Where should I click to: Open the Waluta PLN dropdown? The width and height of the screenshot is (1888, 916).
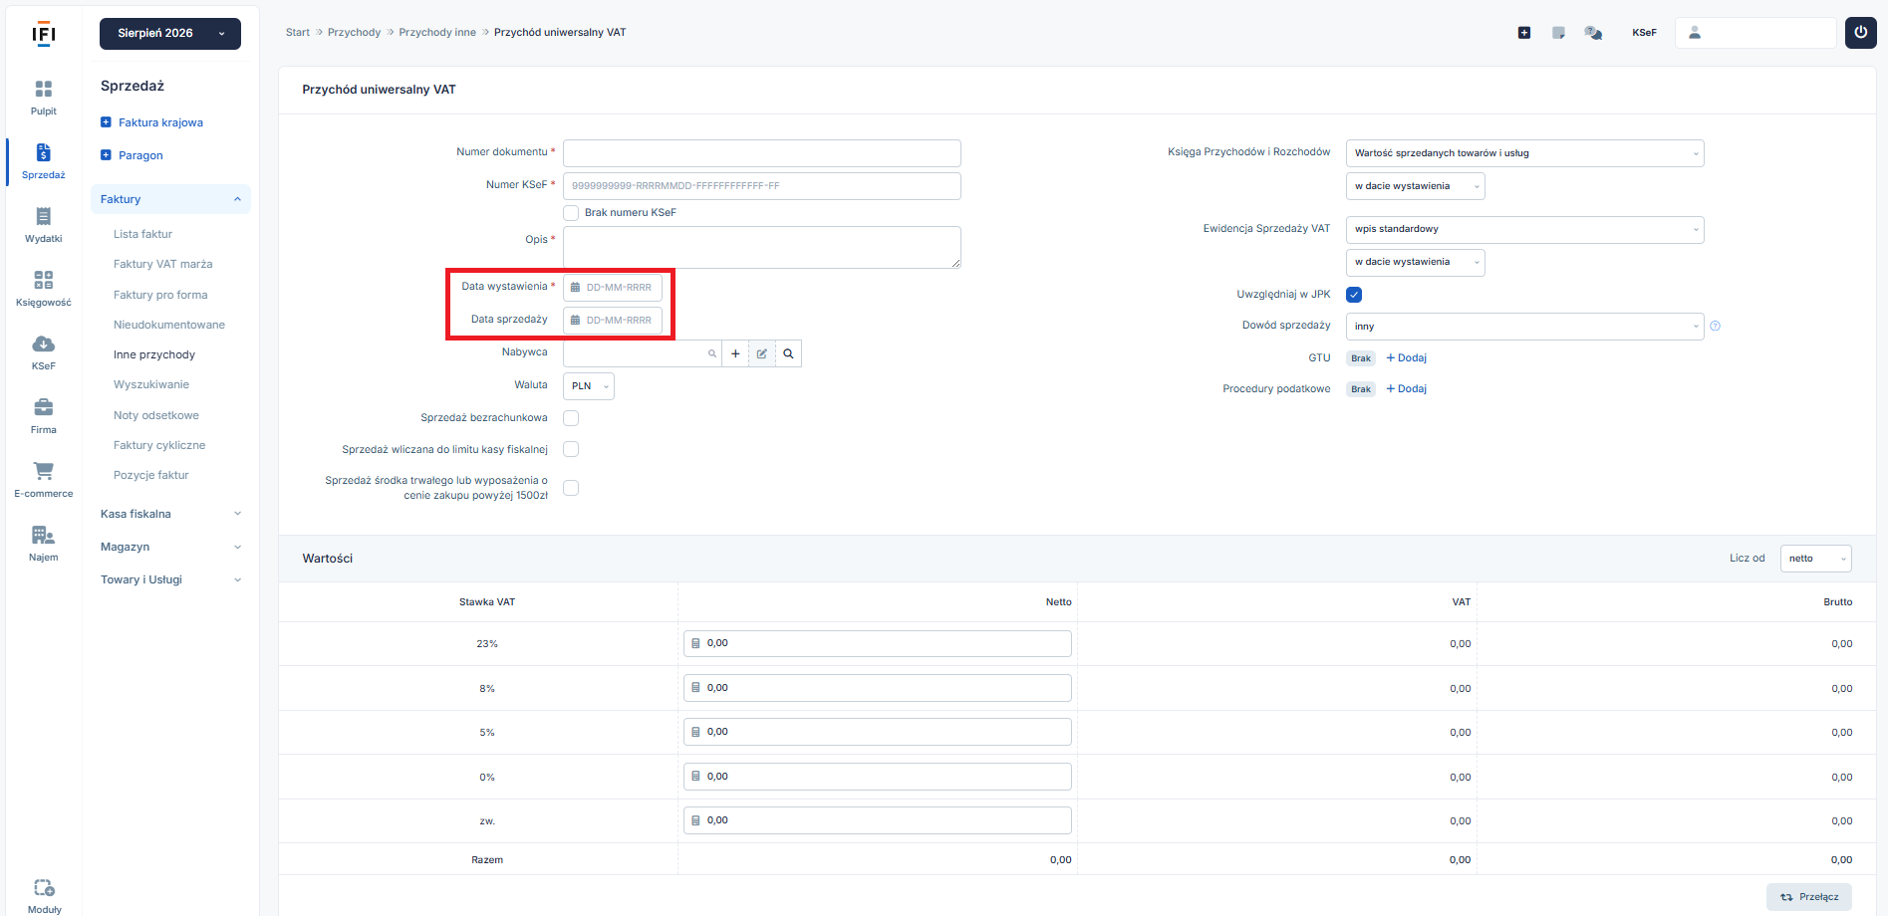tap(589, 386)
